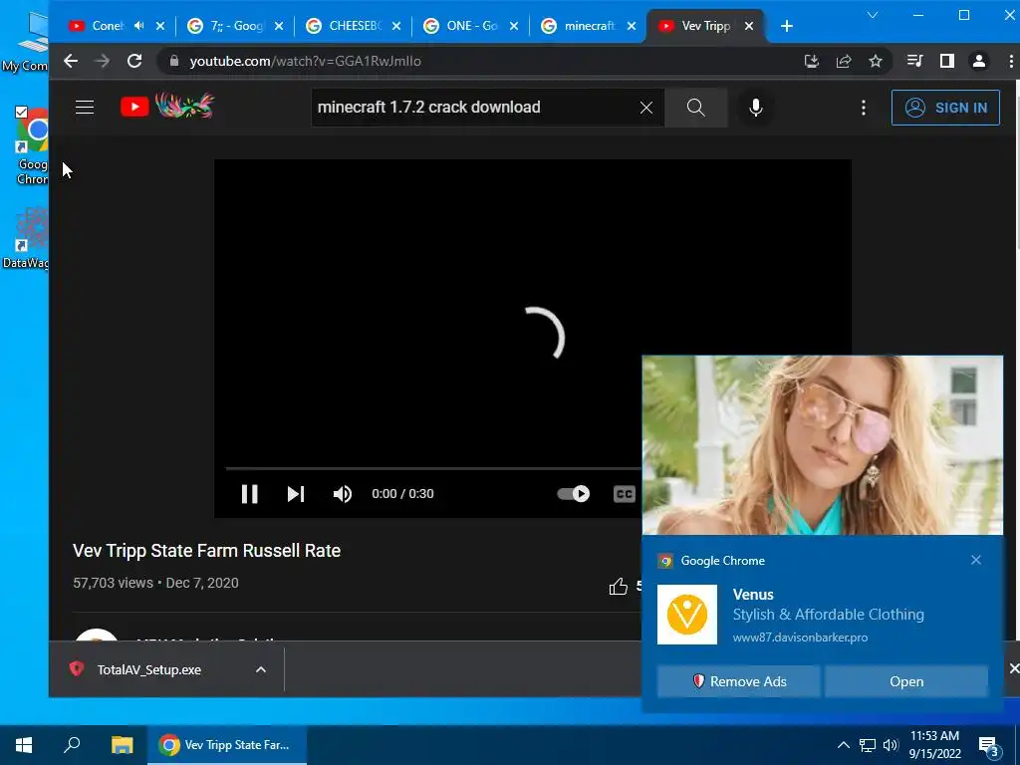Screen dimensions: 1020x765
Task: Go to YouTube home via logo
Action: click(167, 107)
